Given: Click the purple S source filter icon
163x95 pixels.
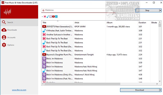Looking at the screenshot, I should point(50,17).
